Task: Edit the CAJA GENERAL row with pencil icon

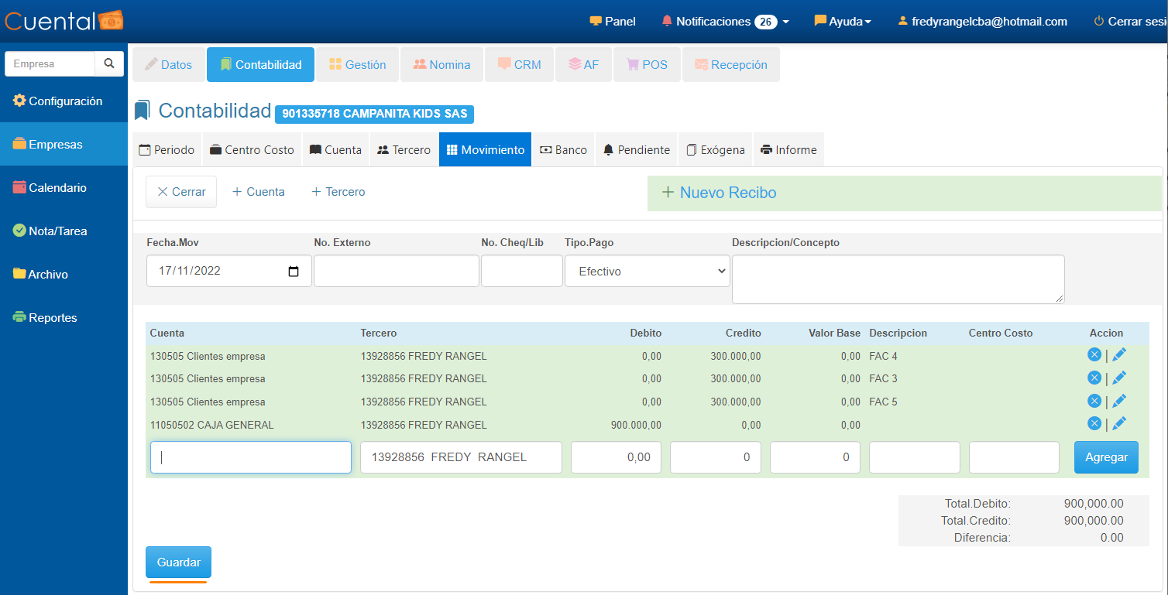Action: pos(1119,423)
